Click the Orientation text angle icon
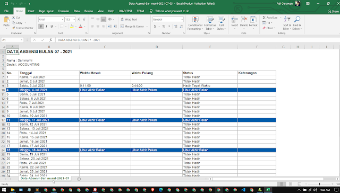The image size is (340, 193). point(110,20)
